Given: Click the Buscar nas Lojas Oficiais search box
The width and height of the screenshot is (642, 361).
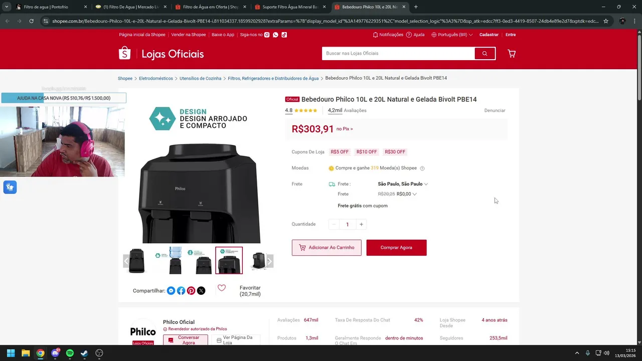Looking at the screenshot, I should point(398,53).
